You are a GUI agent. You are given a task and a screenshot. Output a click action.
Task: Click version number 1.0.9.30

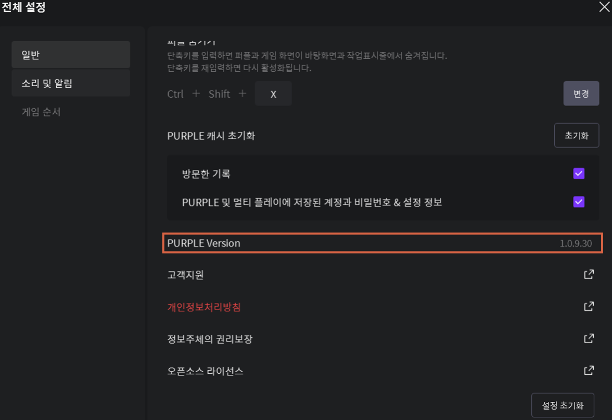[576, 243]
